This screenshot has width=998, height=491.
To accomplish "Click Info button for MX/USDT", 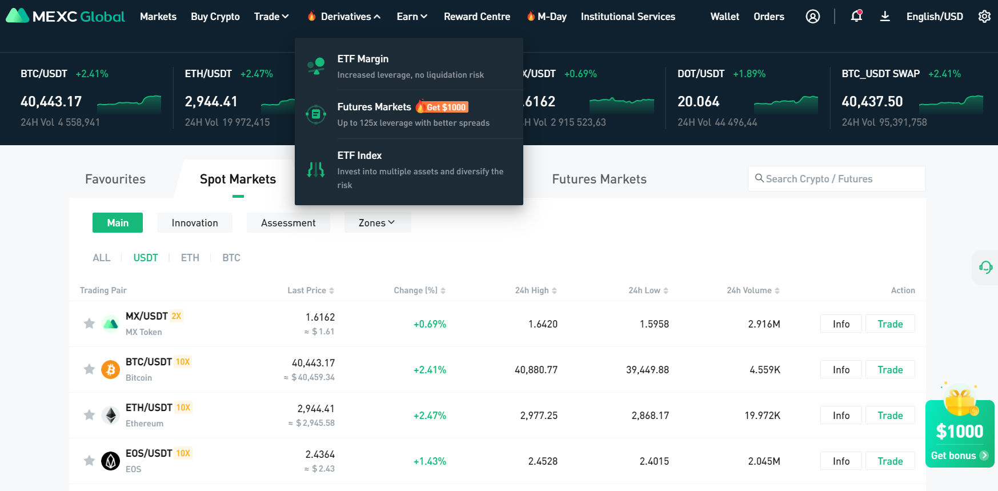I will [841, 324].
